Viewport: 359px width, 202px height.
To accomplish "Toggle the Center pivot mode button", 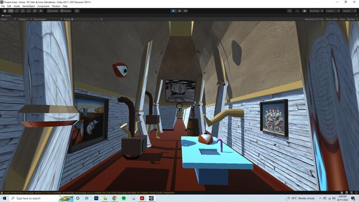I will [x=53, y=11].
